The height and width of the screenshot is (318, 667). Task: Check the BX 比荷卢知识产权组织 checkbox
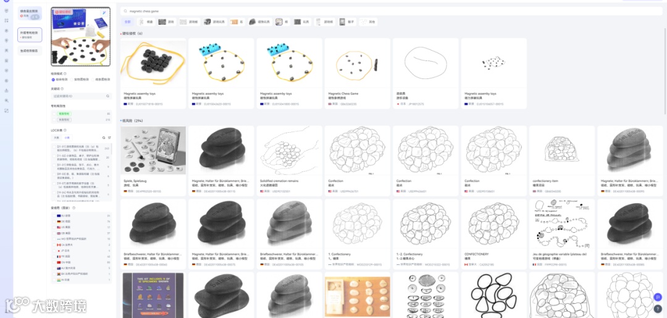54,274
